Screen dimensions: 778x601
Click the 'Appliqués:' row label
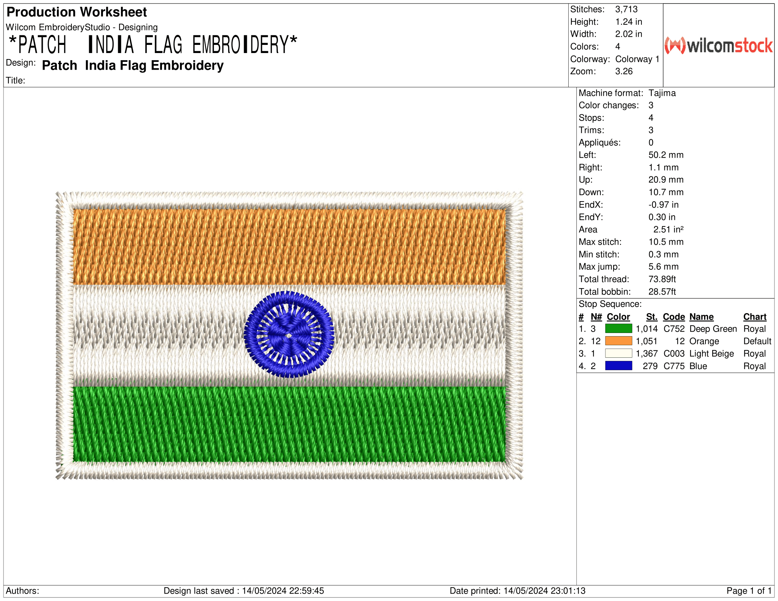click(599, 143)
